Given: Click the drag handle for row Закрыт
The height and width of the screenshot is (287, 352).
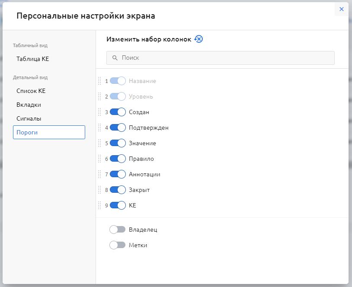Looking at the screenshot, I should coord(99,190).
